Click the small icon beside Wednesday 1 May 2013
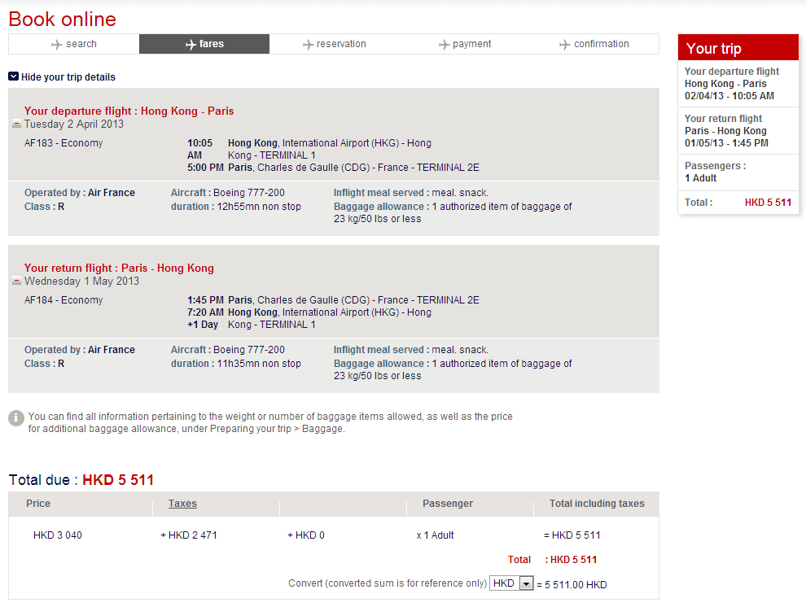Screen dimensions: 806x607 pos(17,282)
